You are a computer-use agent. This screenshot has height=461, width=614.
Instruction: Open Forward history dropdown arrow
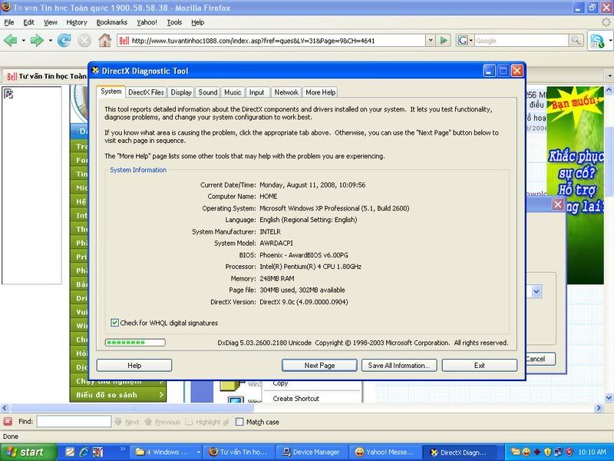50,41
